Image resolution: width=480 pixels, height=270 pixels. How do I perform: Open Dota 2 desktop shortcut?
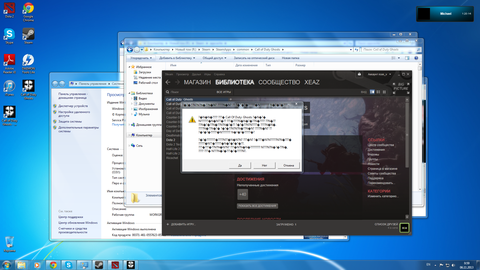[x=9, y=10]
